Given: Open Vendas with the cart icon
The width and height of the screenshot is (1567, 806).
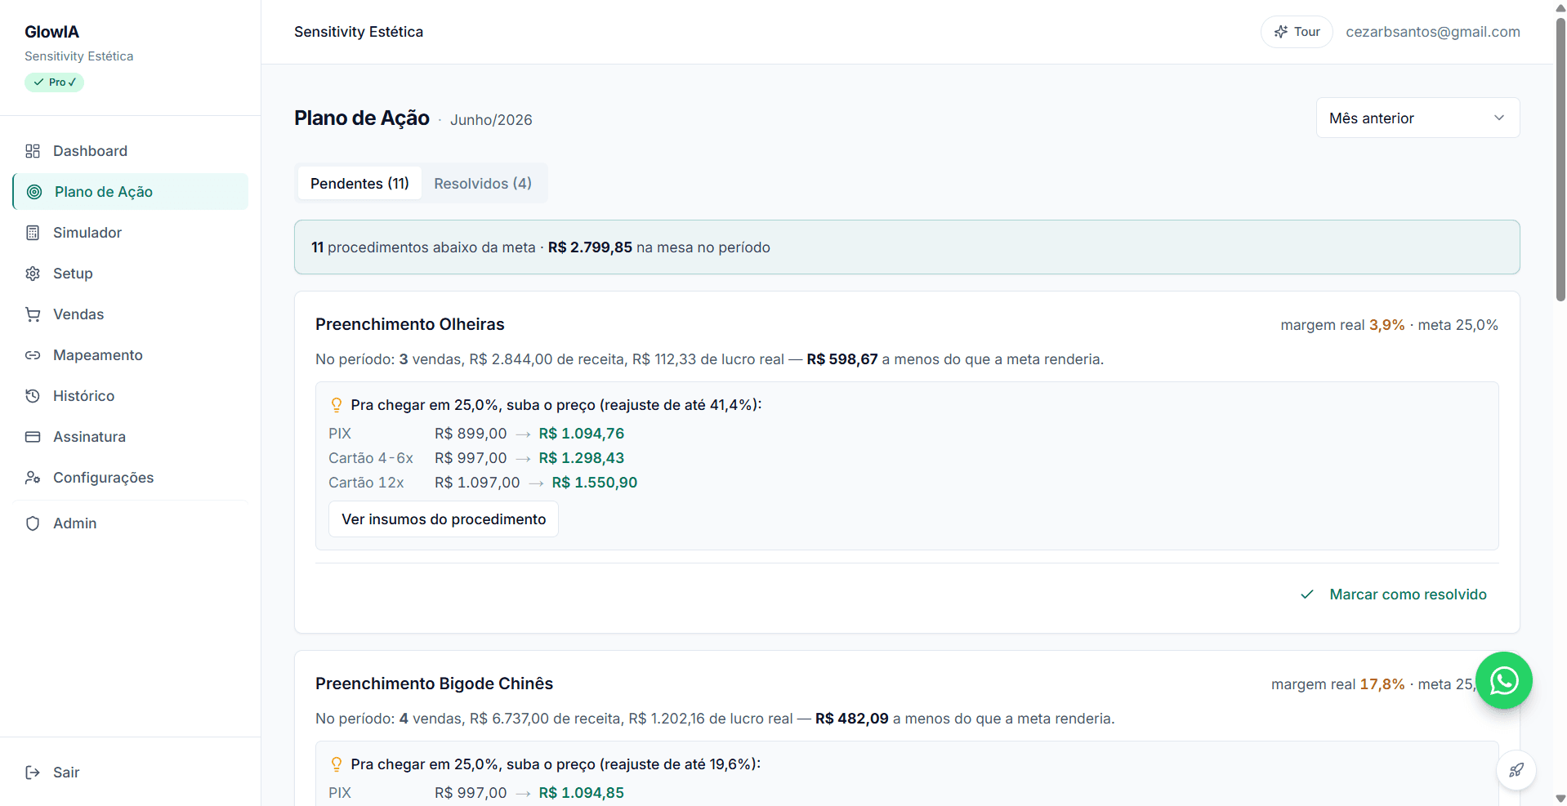Looking at the screenshot, I should [x=33, y=314].
